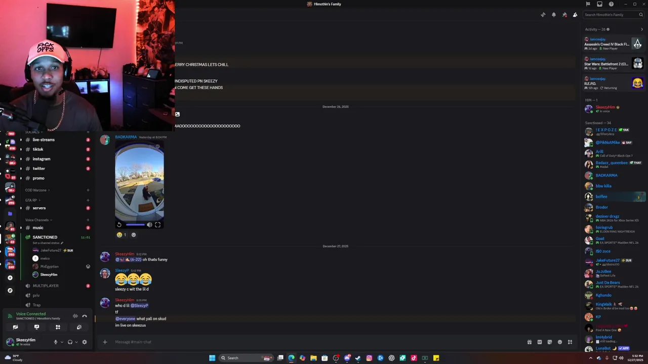Image resolution: width=648 pixels, height=364 pixels.
Task: Open GIF picker in message bar
Action: coord(540,342)
